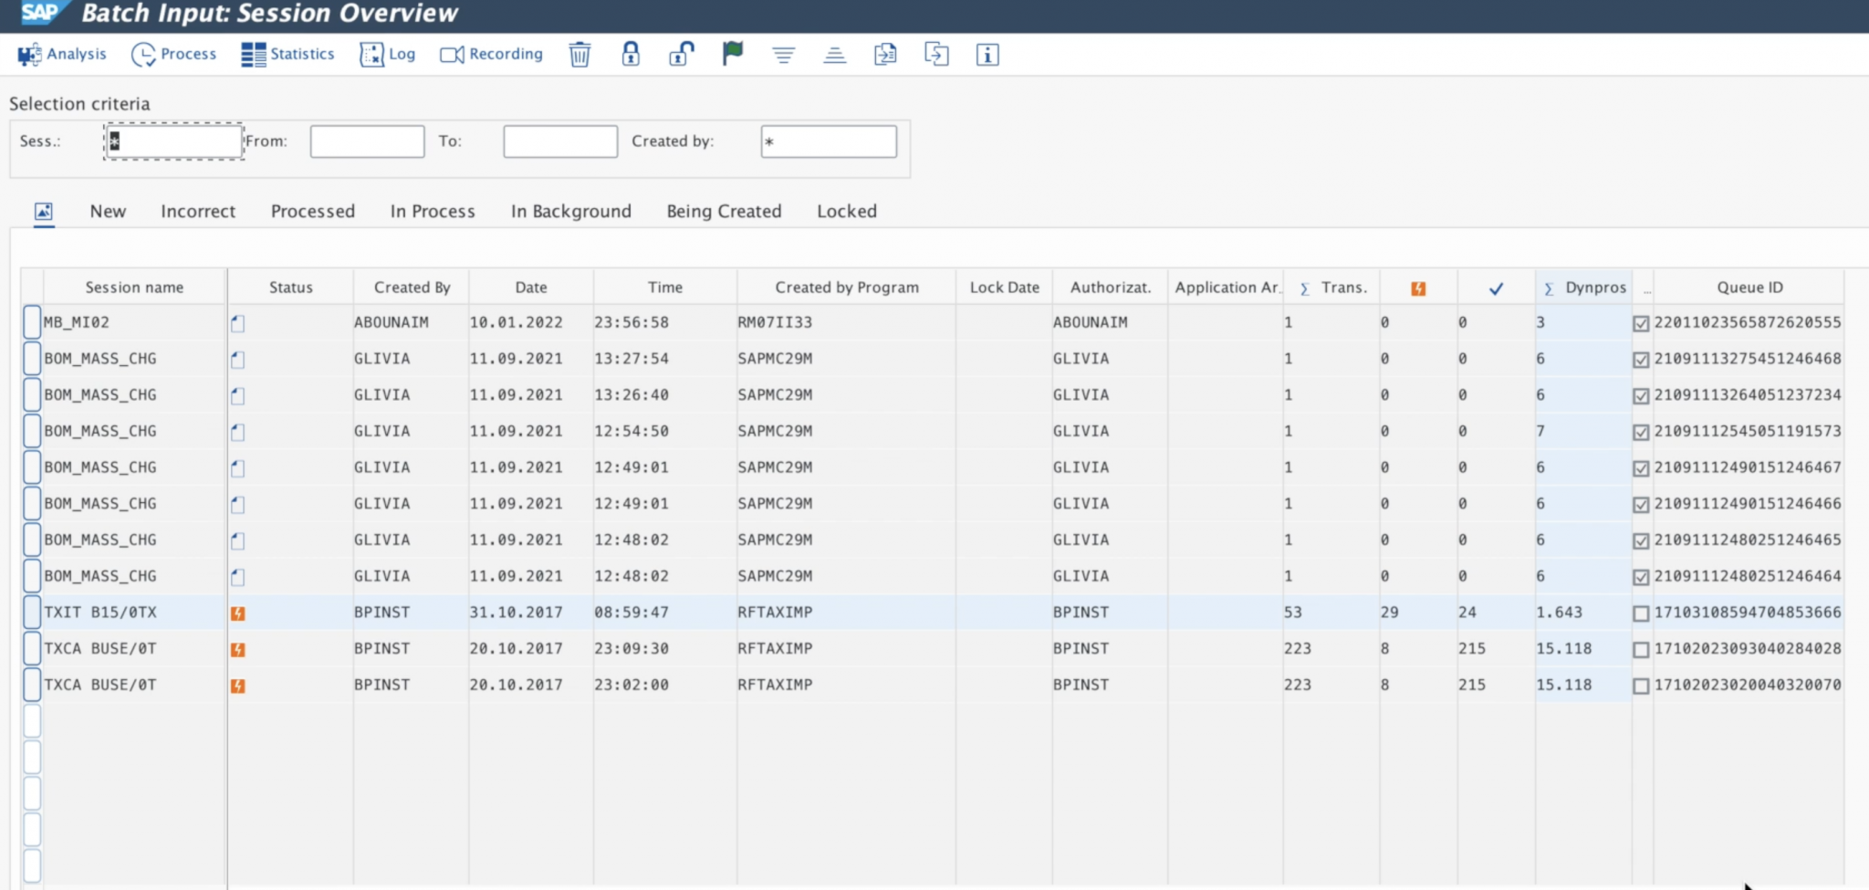Screen dimensions: 1869x890
Task: Click the document-with-arrow import icon
Action: pyautogui.click(x=885, y=55)
